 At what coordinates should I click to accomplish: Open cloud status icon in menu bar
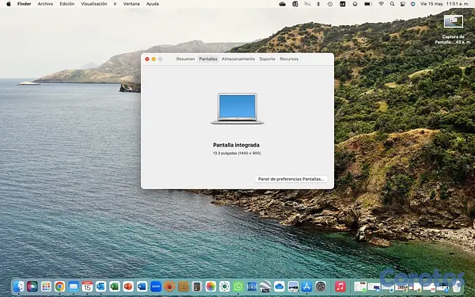tap(283, 4)
